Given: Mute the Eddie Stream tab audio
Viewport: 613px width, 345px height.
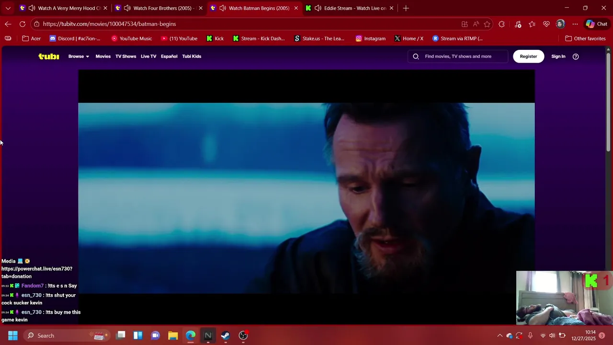Looking at the screenshot, I should 318,8.
